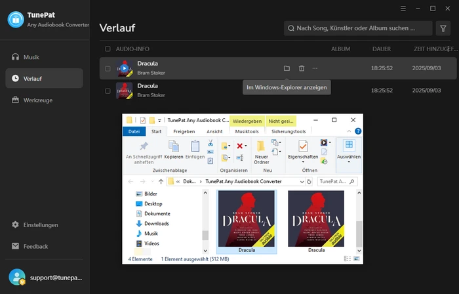Tick the checkbox of the first Dracula row
The width and height of the screenshot is (459, 294).
pos(108,68)
